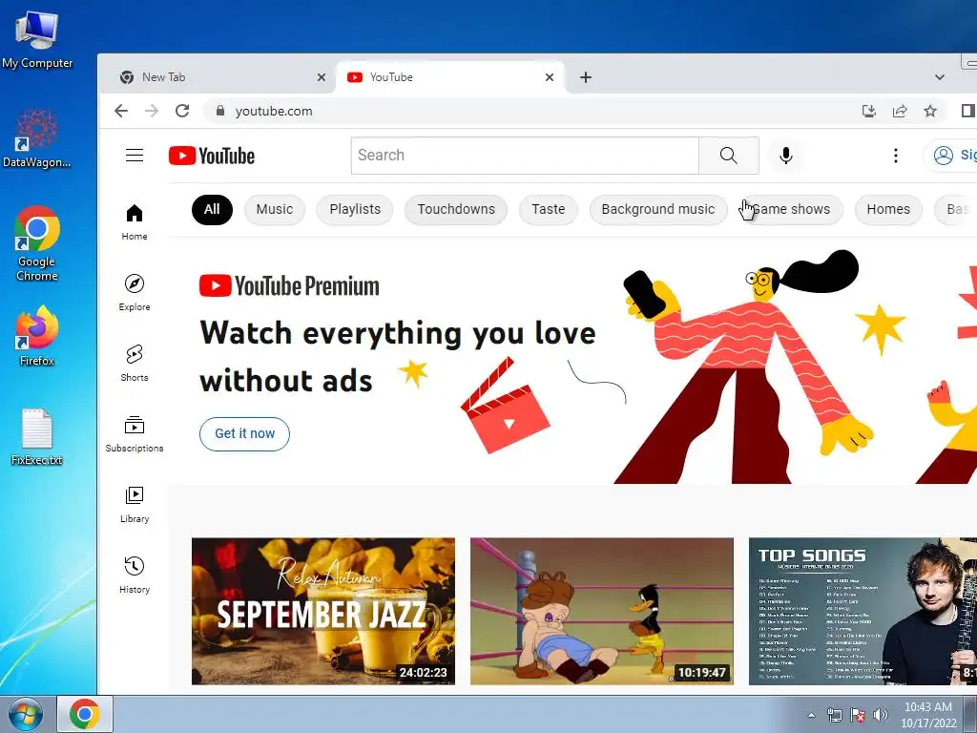Show hidden tray icons arrow
This screenshot has height=733, width=977.
(811, 715)
